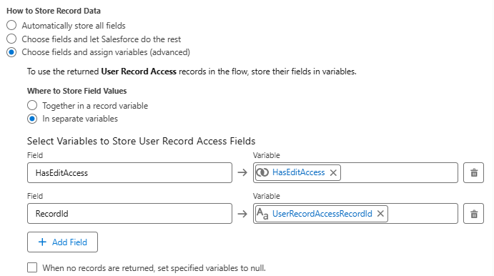The width and height of the screenshot is (494, 276).
Task: Select Automatically store all fields
Action: pyautogui.click(x=11, y=25)
